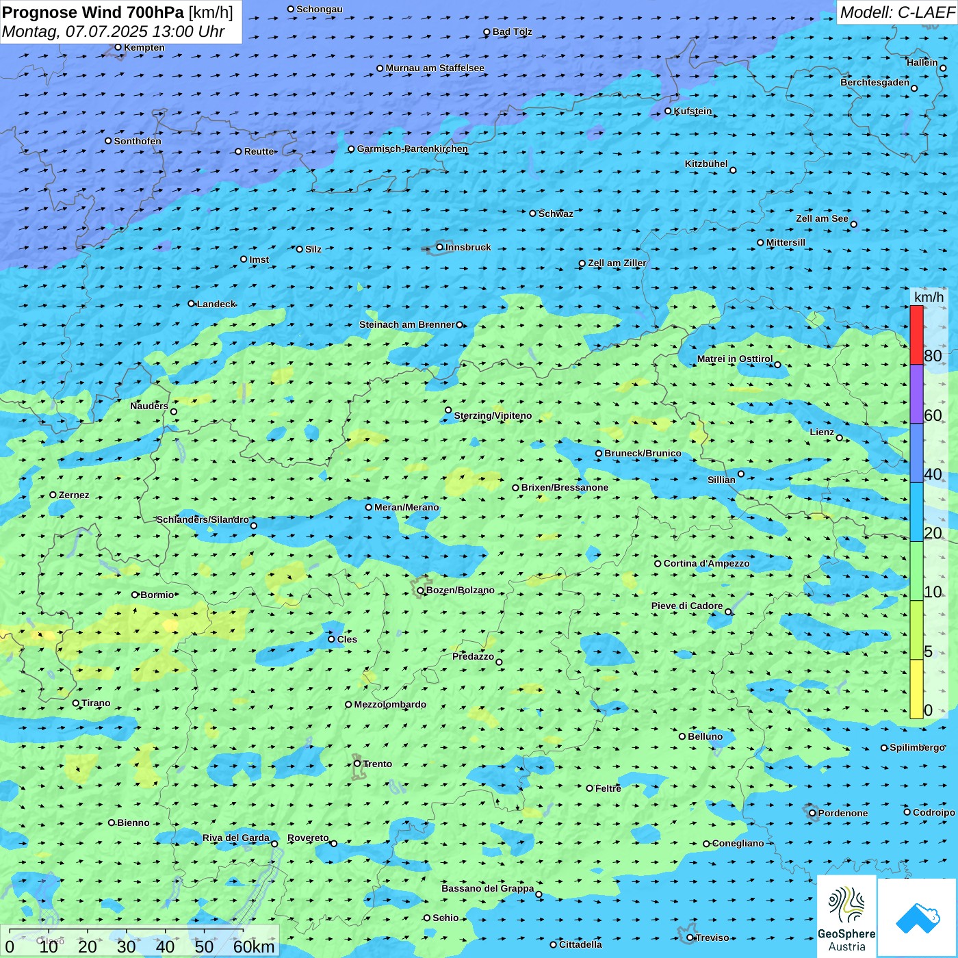Click the 'Modell: C-LAEF' label

tap(896, 12)
